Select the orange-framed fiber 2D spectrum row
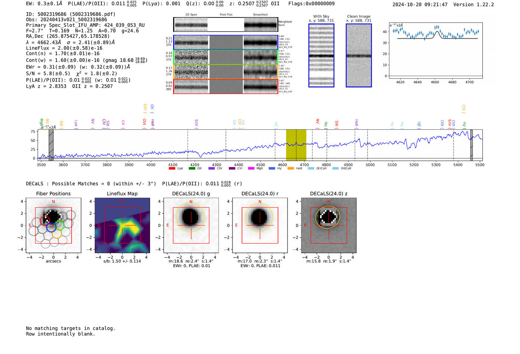Image resolution: width=520 pixels, height=354 pixels. 225,72
